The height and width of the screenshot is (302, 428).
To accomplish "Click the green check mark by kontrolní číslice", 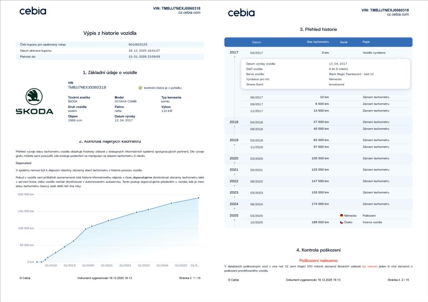I will click(x=140, y=88).
